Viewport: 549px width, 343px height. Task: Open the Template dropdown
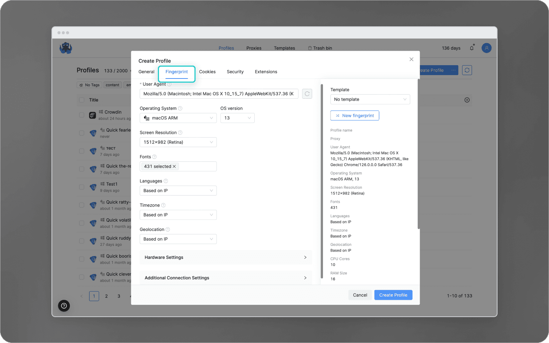pos(370,99)
